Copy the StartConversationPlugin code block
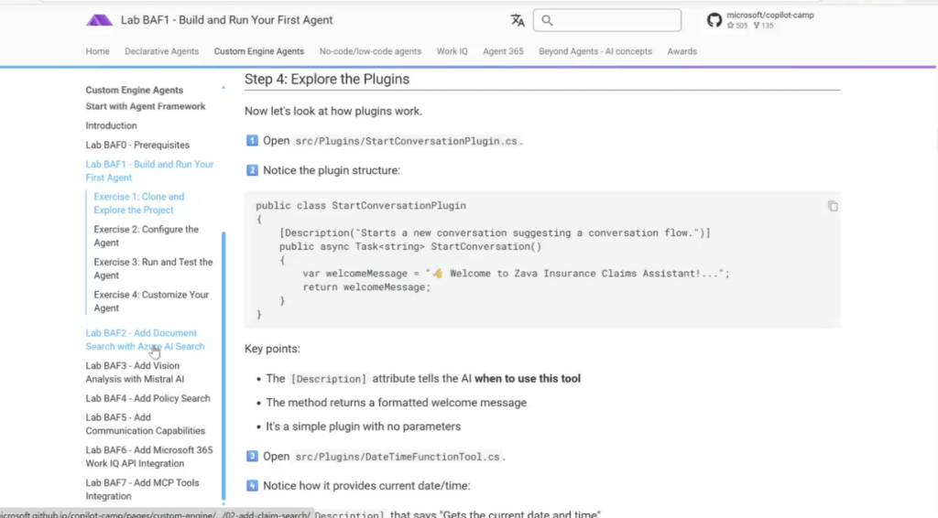 (x=832, y=206)
